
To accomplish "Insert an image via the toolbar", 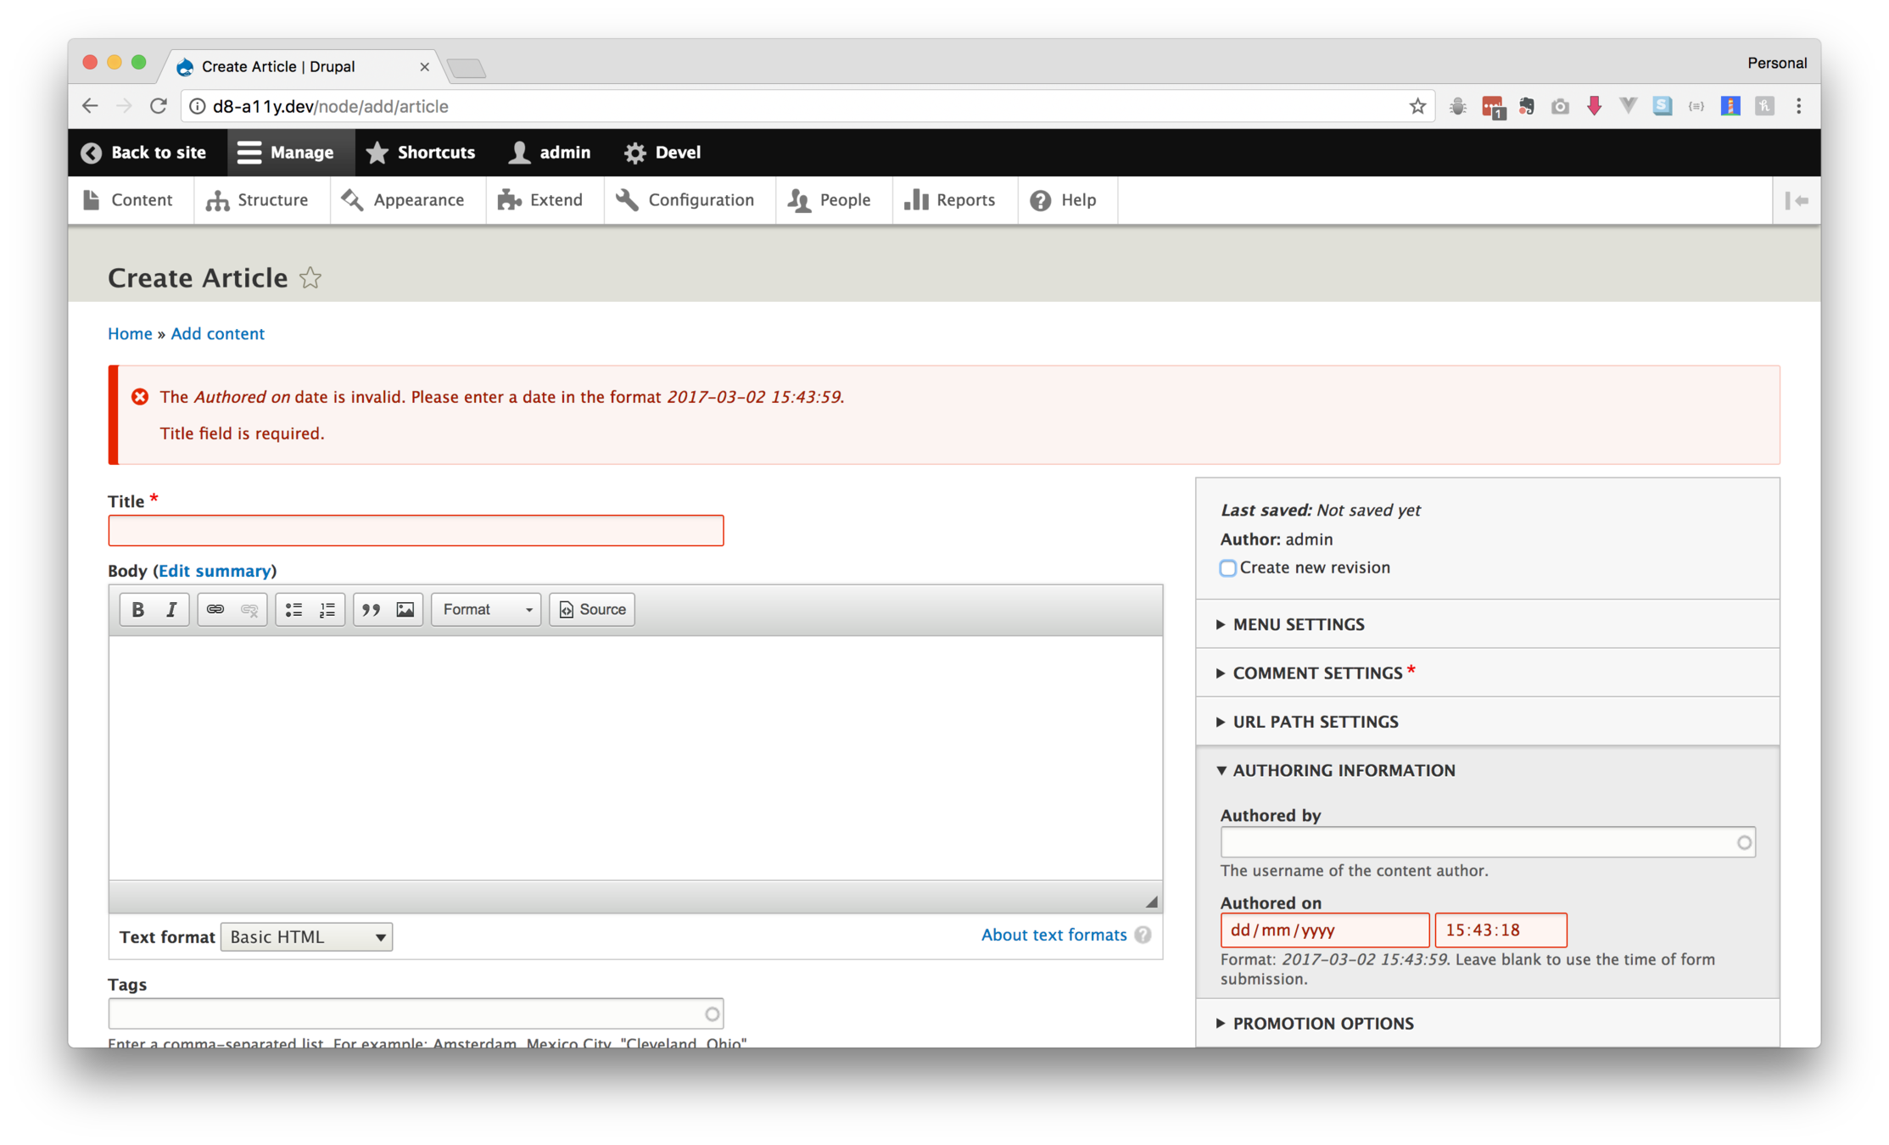I will 405,609.
